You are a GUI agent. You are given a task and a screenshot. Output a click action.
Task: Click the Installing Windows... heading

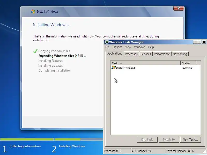point(51,25)
